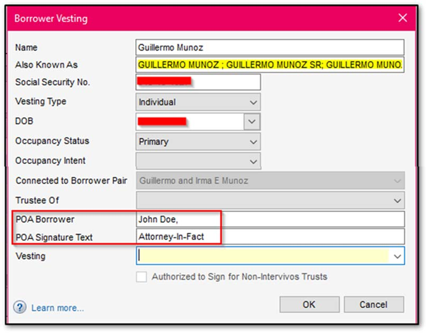426x333 pixels.
Task: Click inside the Vesting text box
Action: click(263, 256)
